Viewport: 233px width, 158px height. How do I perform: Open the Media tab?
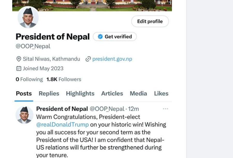(138, 94)
